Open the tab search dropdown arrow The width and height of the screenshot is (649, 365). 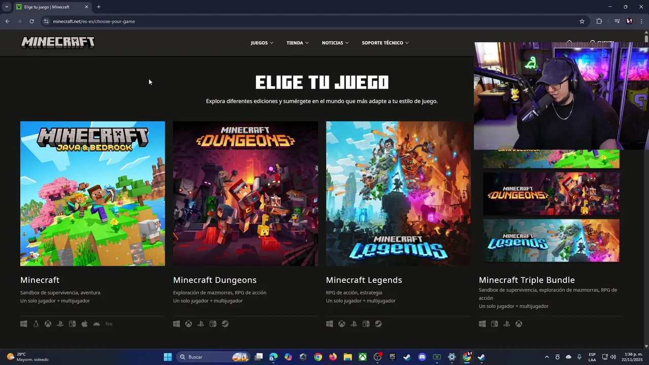(x=7, y=7)
